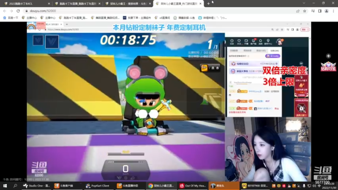Switch to Chrome 呆妹儿小霸王 taskbar item
Screen dimensions: 338x190
pos(161,186)
